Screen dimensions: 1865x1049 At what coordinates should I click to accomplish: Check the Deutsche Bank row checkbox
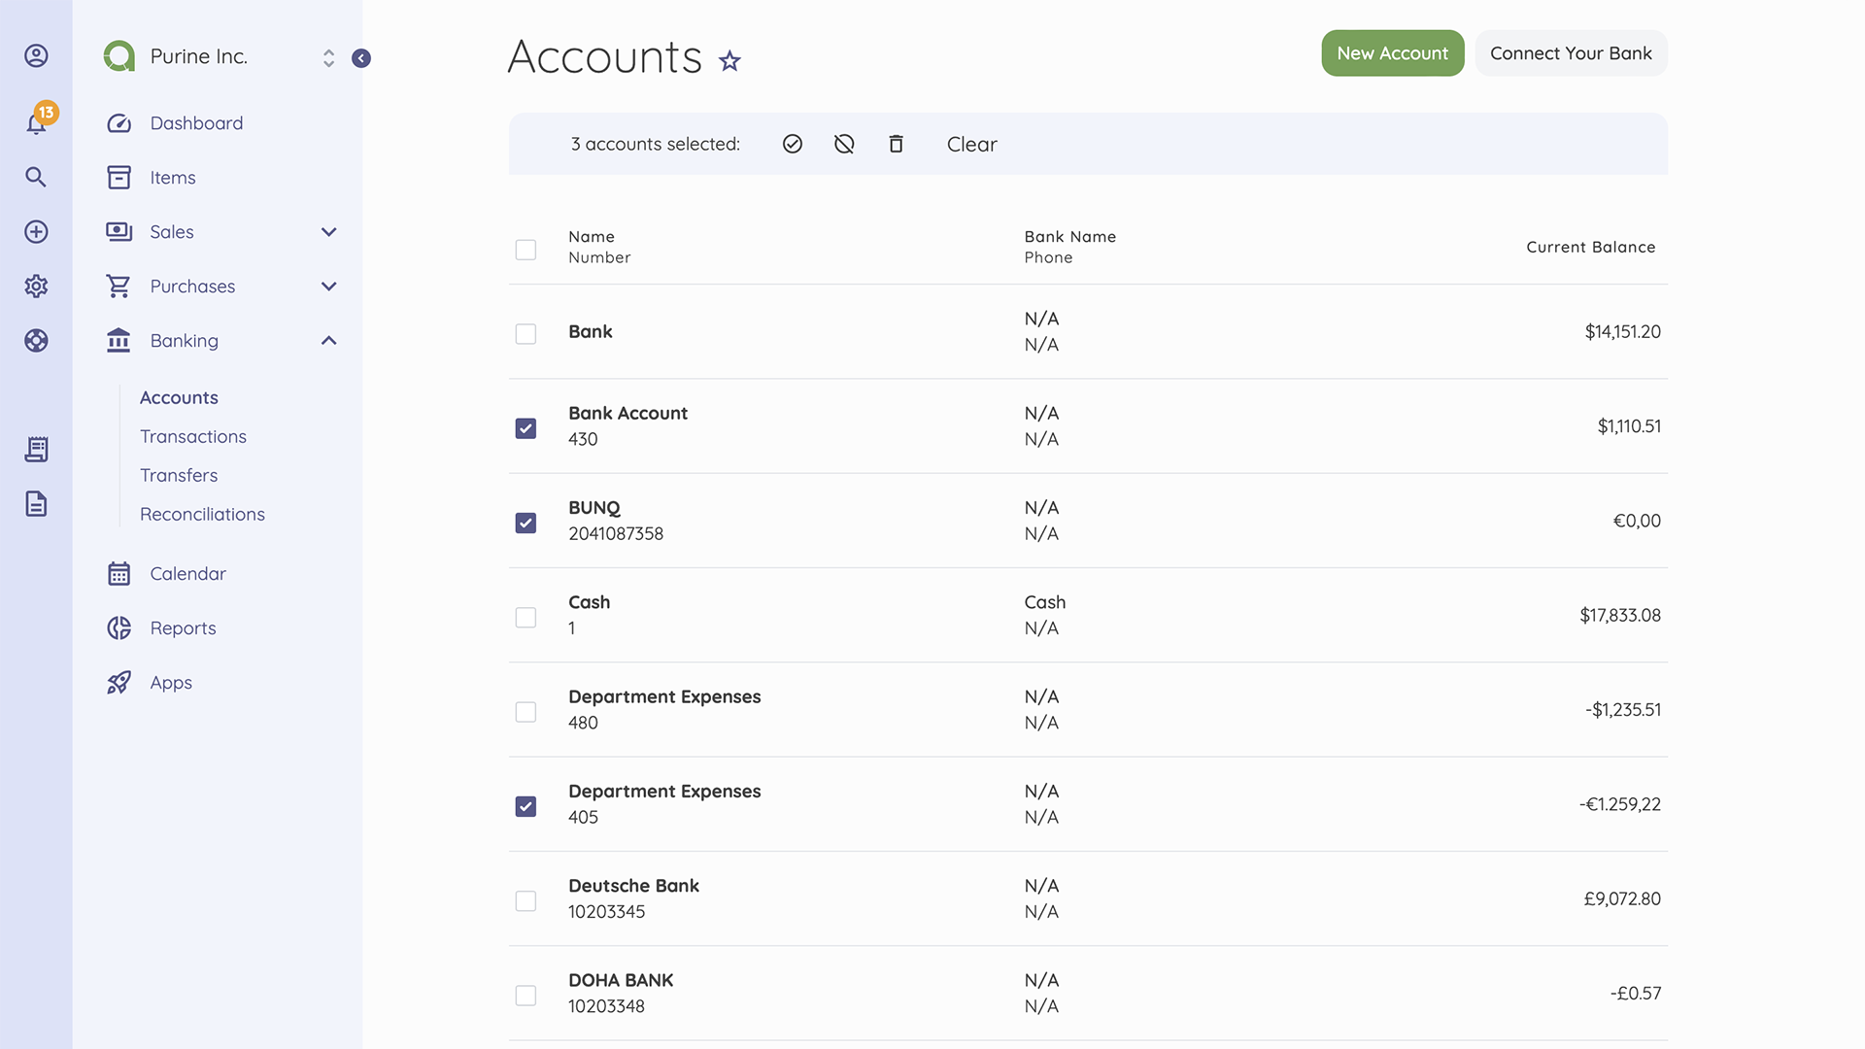[526, 900]
